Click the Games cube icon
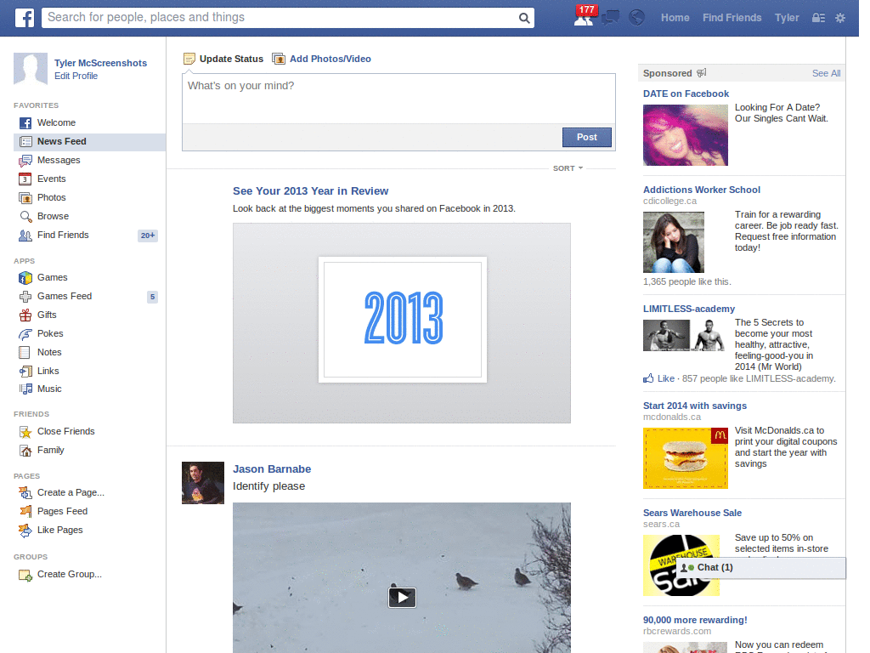The image size is (870, 653). tap(25, 278)
